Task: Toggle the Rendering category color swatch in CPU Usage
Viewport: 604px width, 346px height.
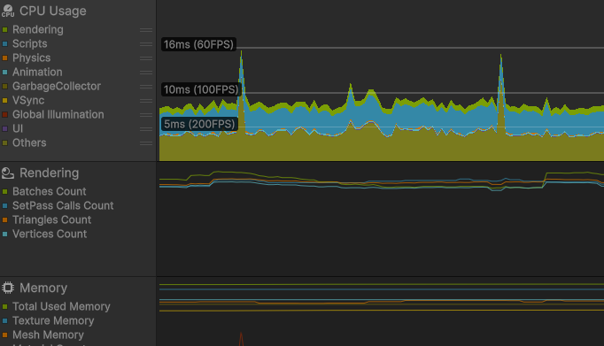Action: (5, 29)
